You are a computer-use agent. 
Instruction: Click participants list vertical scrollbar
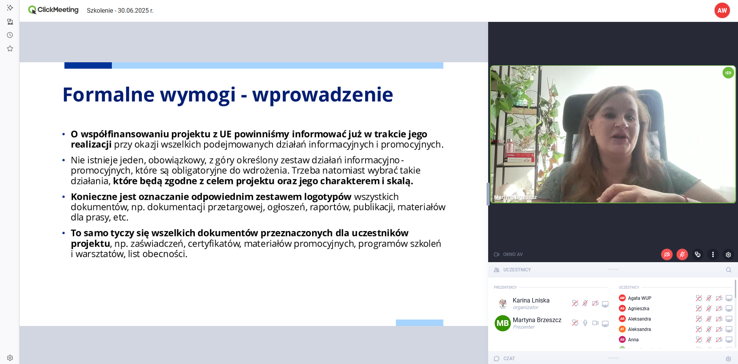[735, 288]
